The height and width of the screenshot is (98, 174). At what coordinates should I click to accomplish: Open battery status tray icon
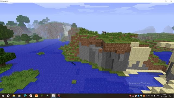(x=149, y=96)
